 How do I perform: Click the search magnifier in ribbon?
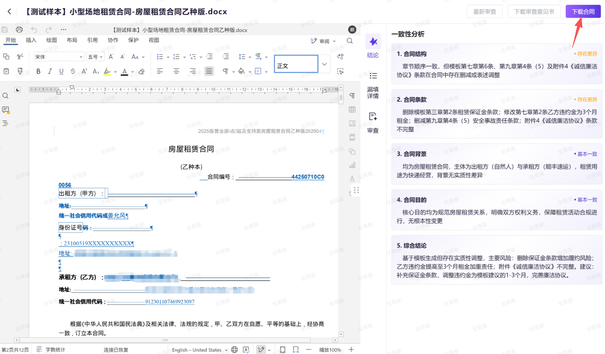tap(350, 41)
